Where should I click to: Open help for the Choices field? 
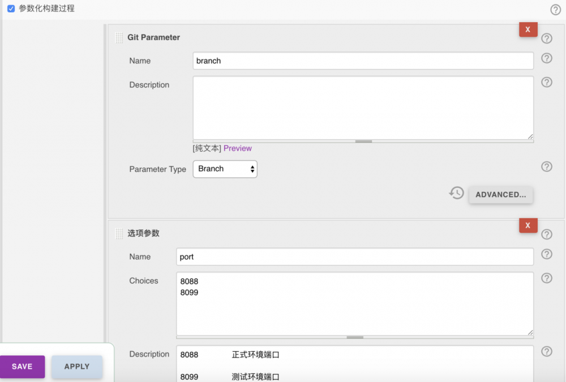546,278
